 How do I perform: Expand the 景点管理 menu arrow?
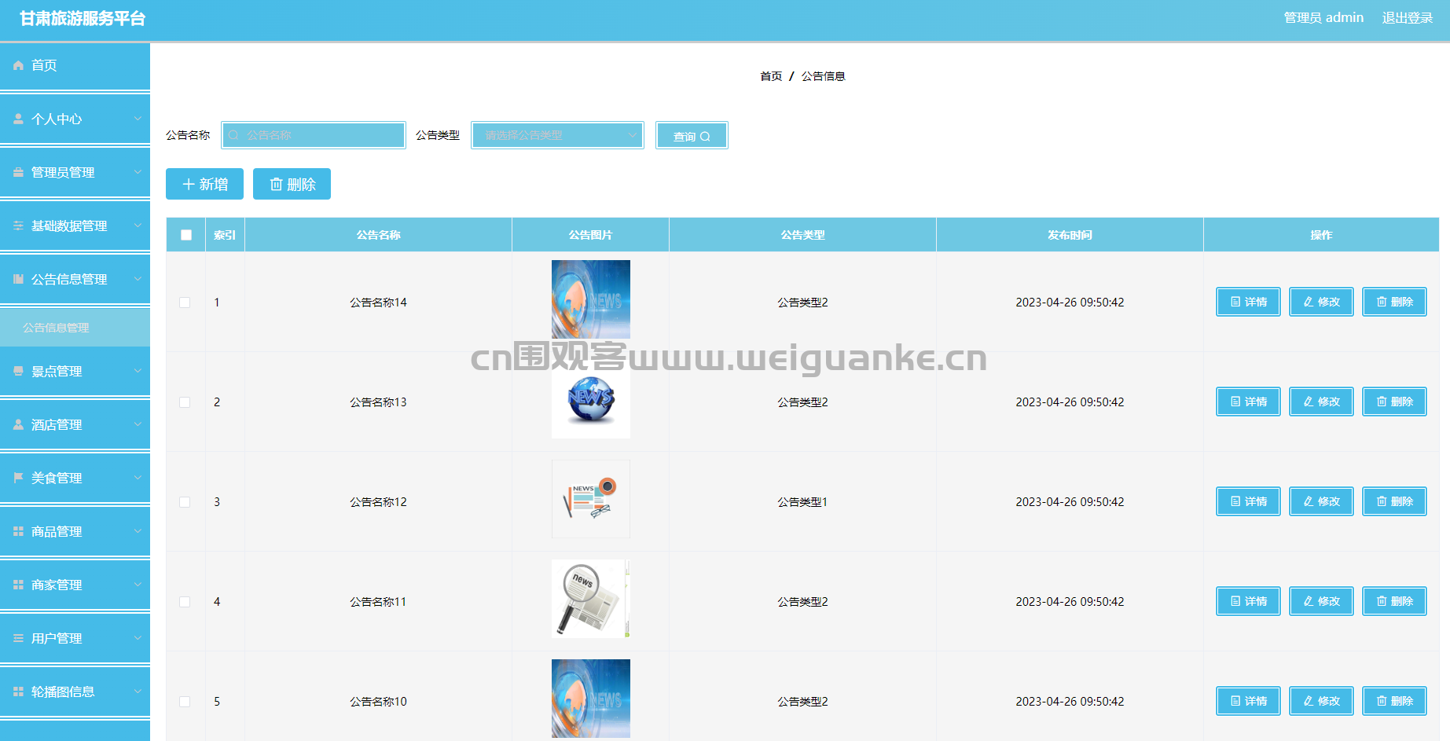(x=138, y=371)
